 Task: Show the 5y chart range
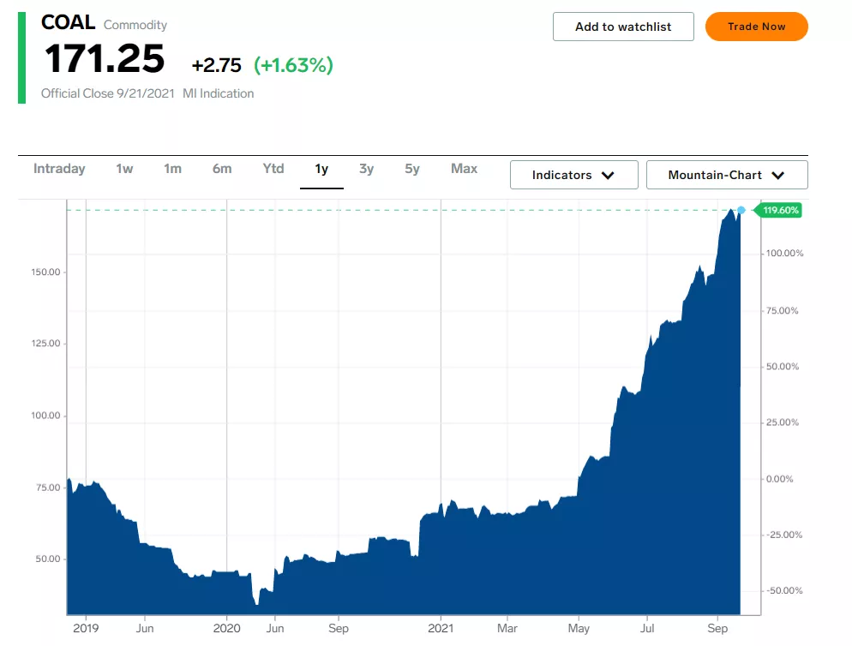click(412, 170)
